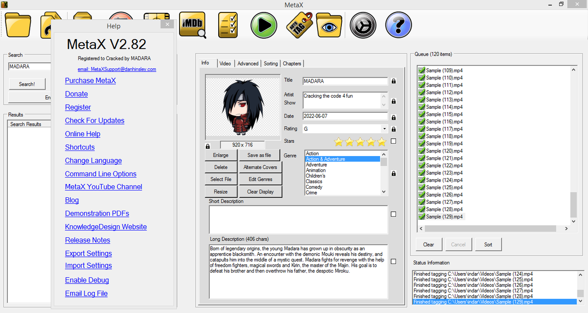Open the Purchase MetaX link

(90, 81)
